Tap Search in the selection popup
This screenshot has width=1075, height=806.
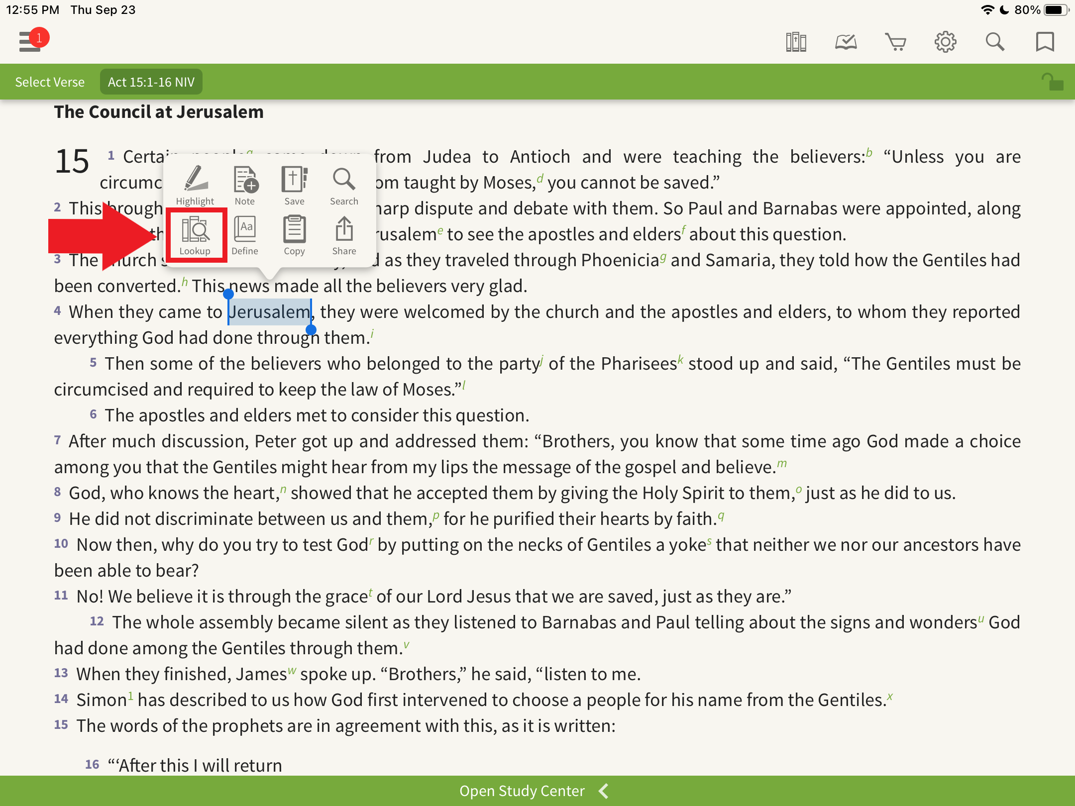[344, 185]
